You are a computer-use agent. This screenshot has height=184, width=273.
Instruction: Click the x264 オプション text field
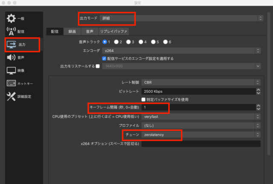201,143
